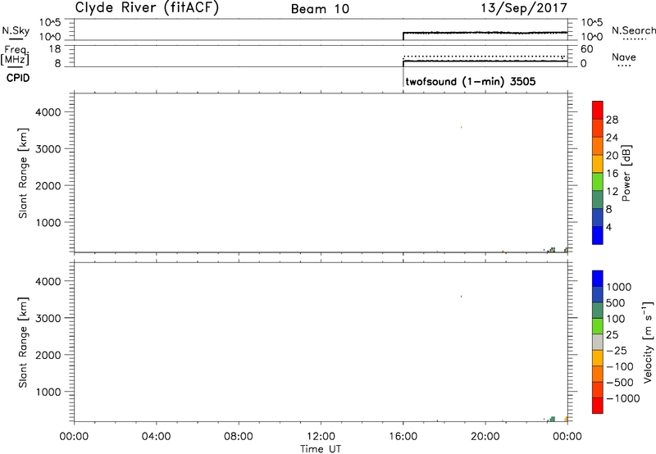Click Velocity segment between -1000 and -500
656x454 pixels.
[x=598, y=389]
